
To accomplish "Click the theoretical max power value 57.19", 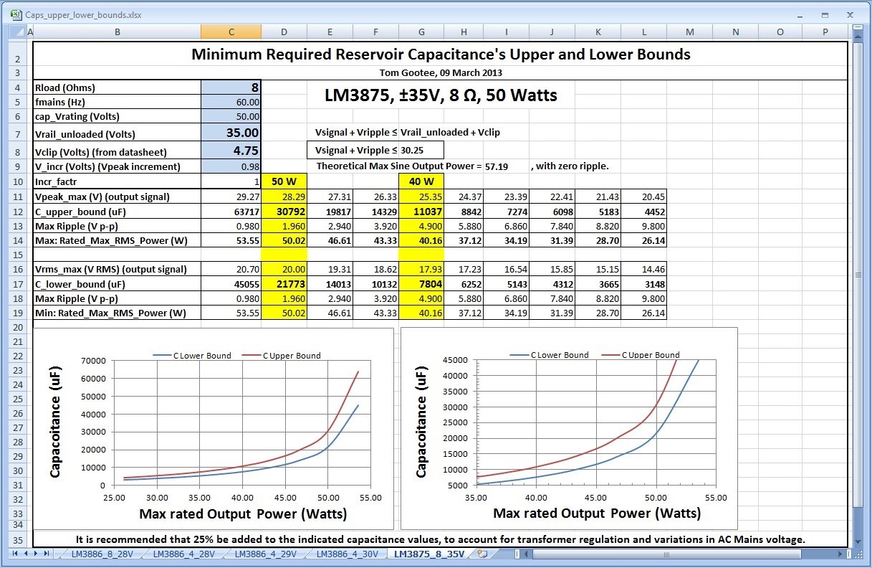I will pyautogui.click(x=497, y=166).
